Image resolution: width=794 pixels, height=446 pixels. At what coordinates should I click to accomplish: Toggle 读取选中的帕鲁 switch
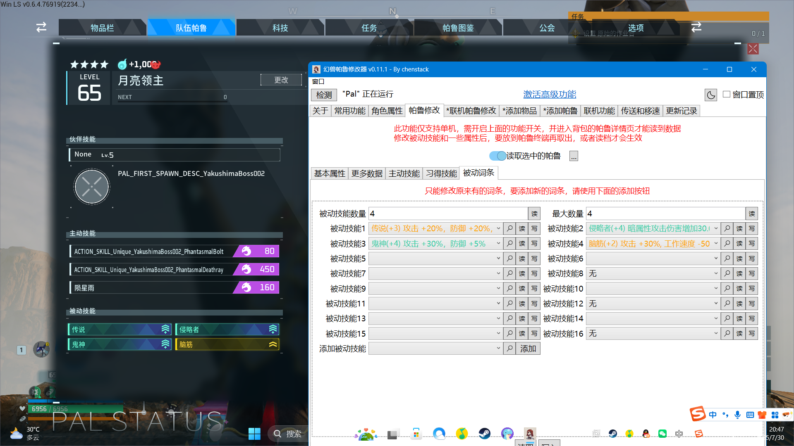tap(497, 156)
